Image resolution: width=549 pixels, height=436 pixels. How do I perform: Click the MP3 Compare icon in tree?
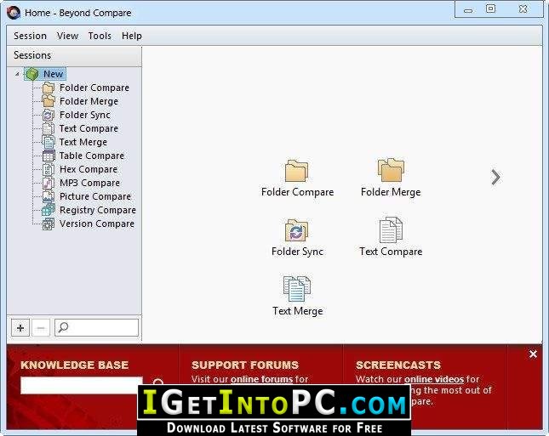pyautogui.click(x=49, y=183)
